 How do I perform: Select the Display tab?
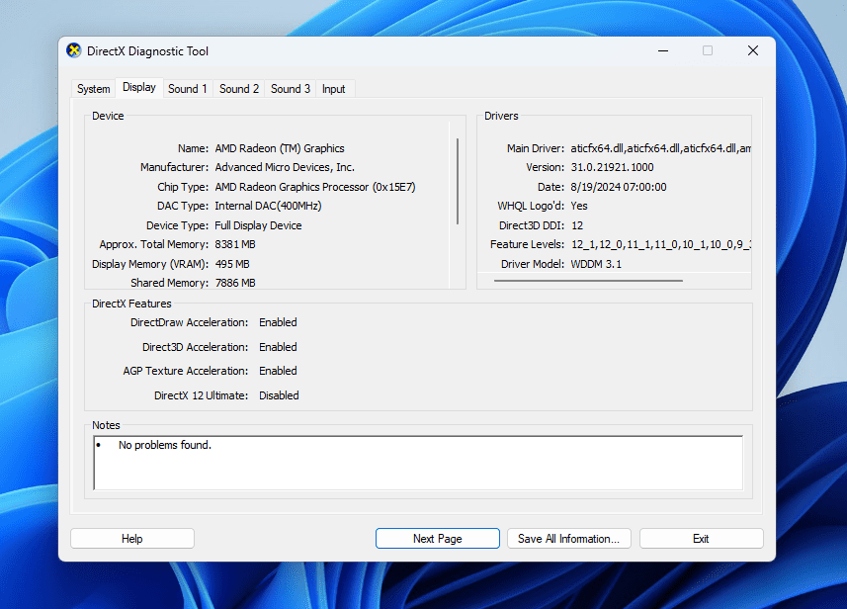(x=138, y=88)
